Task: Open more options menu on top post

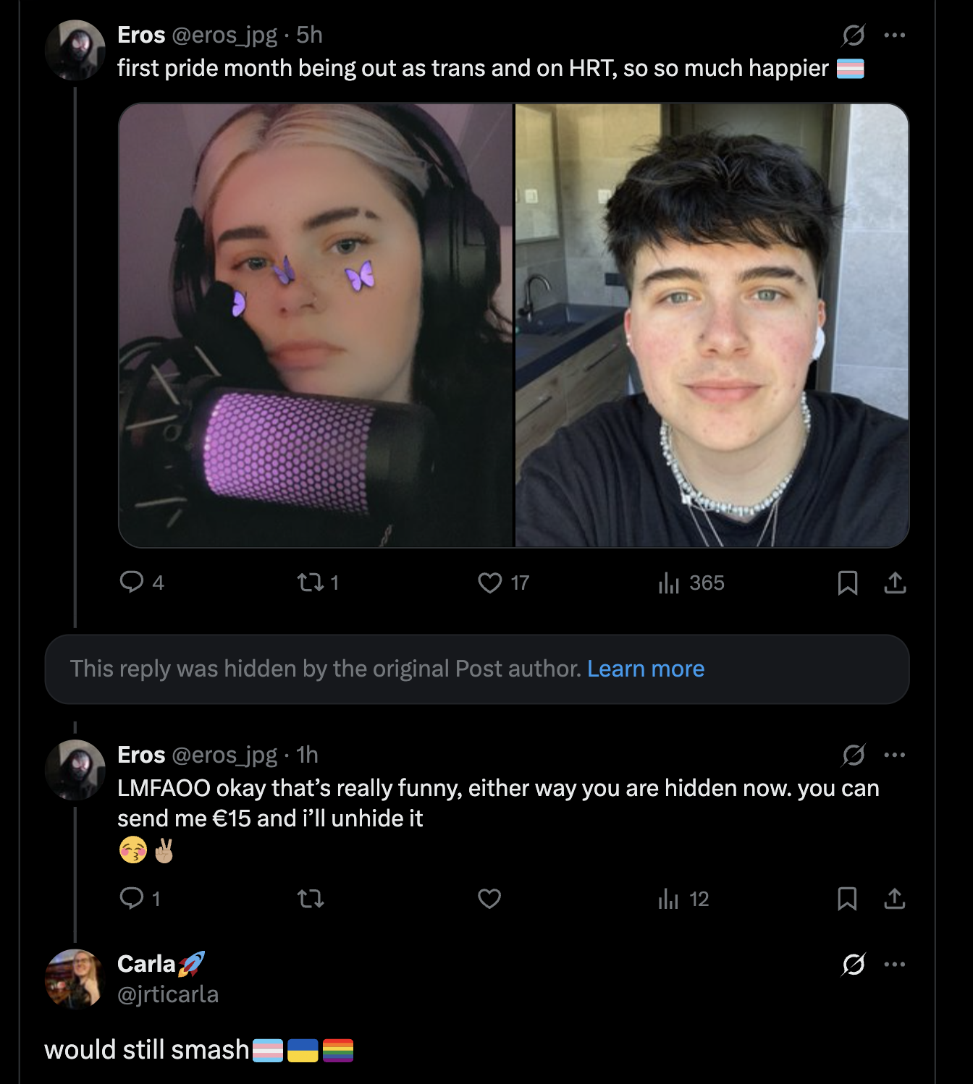Action: tap(895, 35)
